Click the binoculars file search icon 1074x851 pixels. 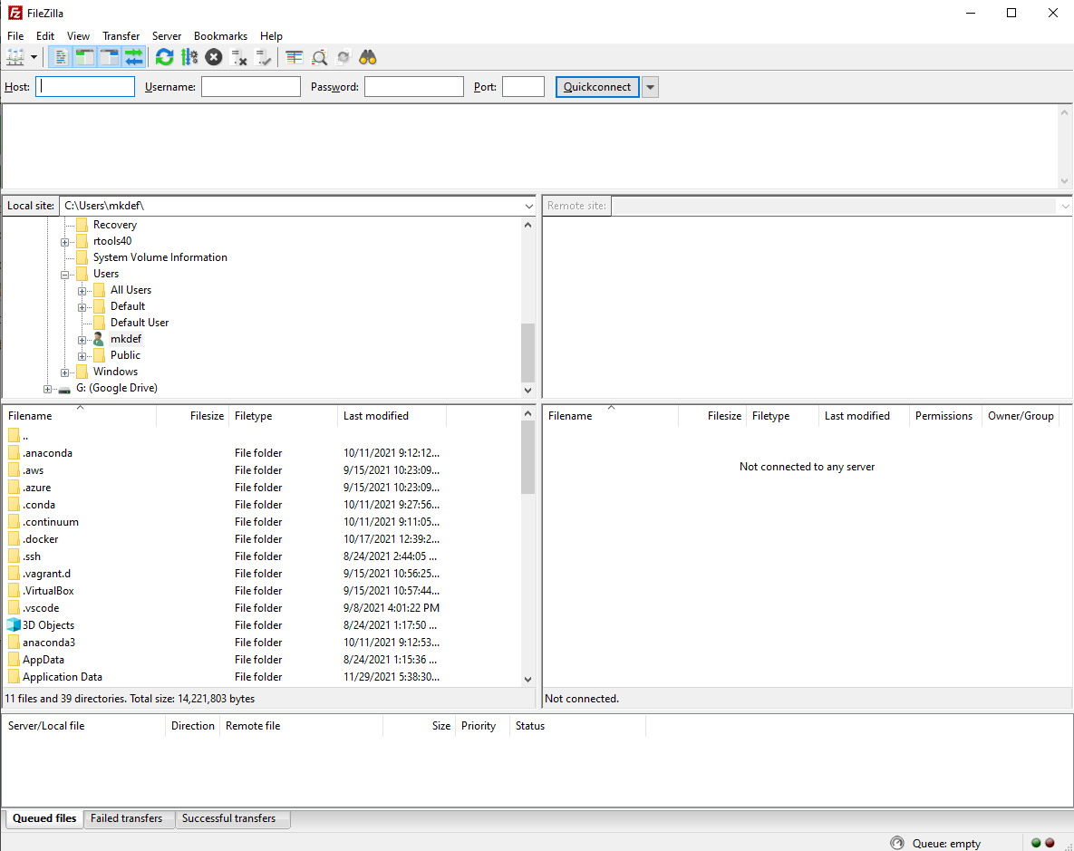[367, 57]
